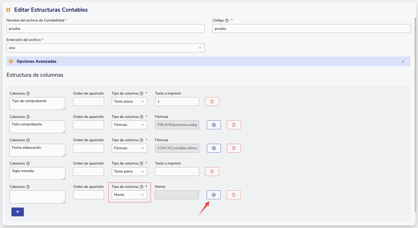This screenshot has height=228, width=418.
Task: Open formula settings for Folio comprobante
Action: [214, 125]
